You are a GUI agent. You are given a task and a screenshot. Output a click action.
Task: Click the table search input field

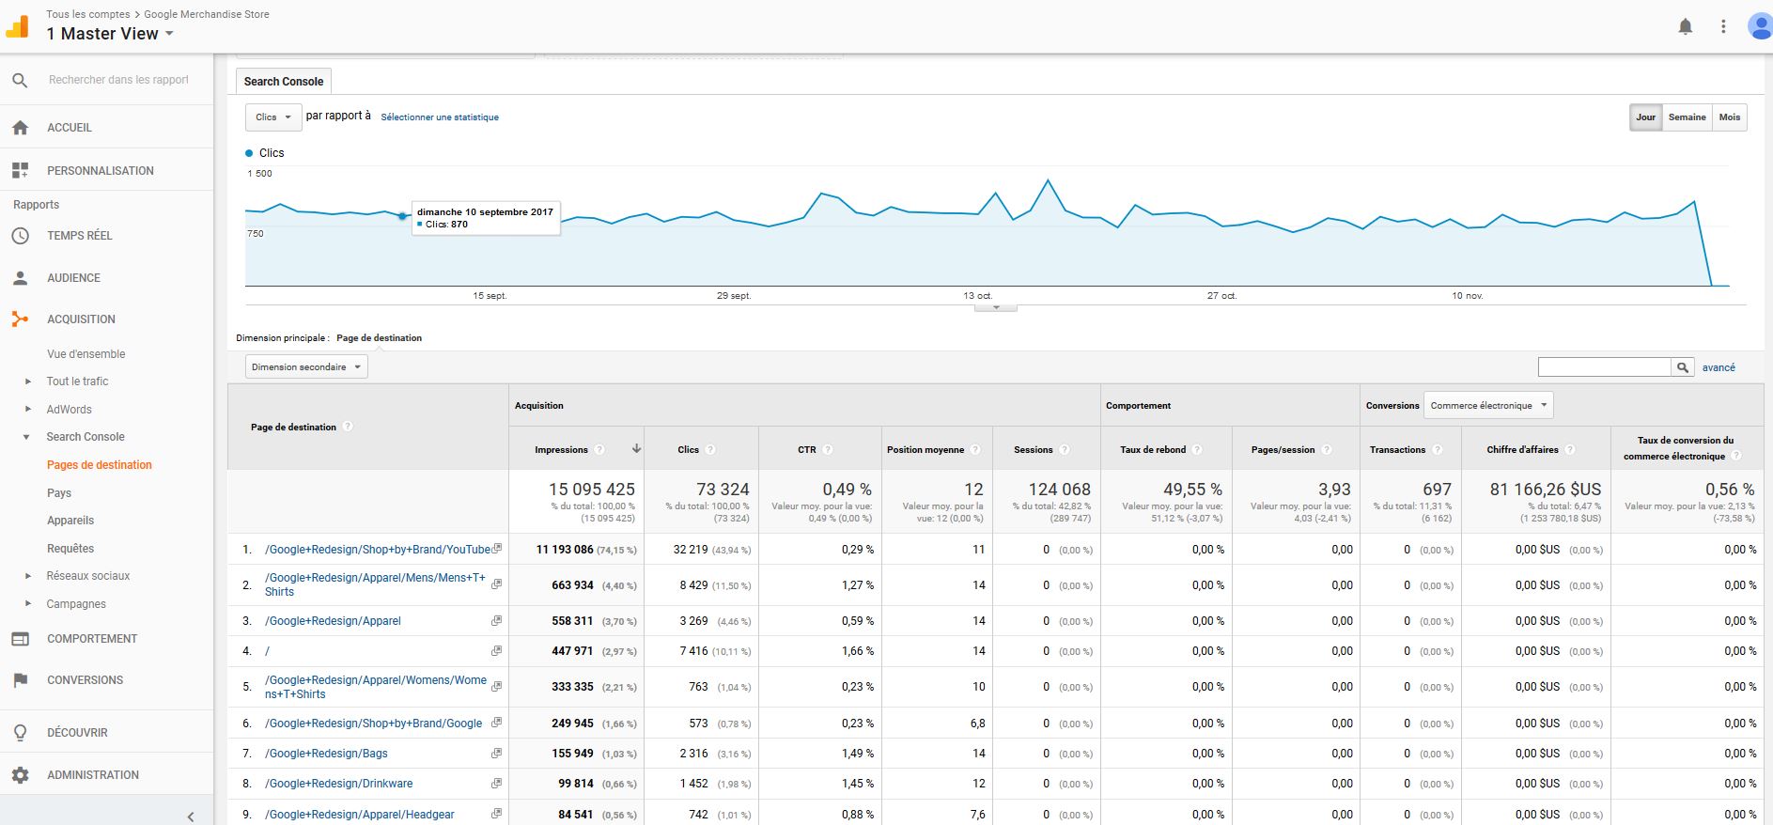point(1604,367)
